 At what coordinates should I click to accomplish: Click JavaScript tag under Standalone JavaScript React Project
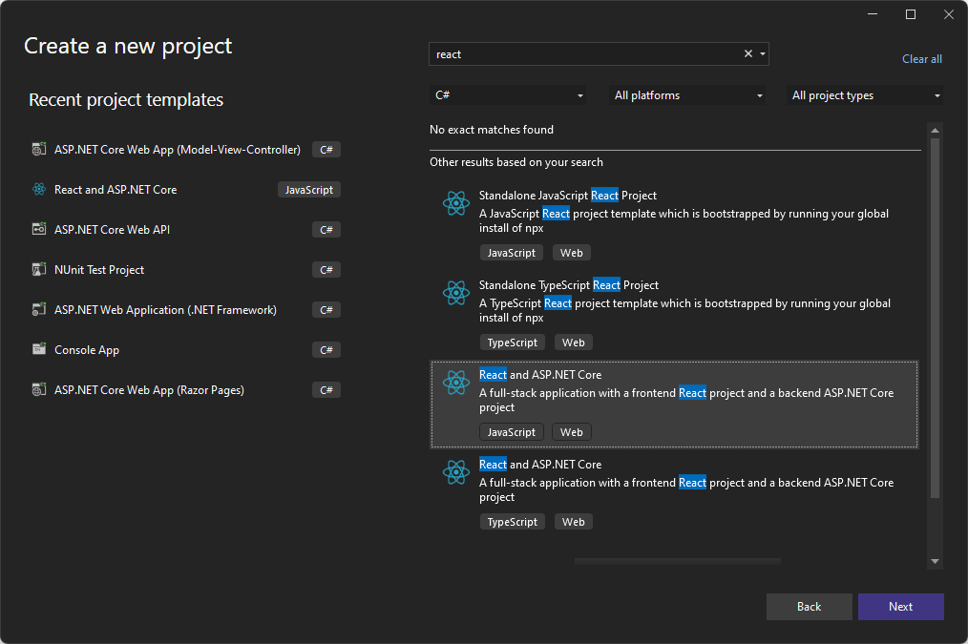click(x=511, y=253)
